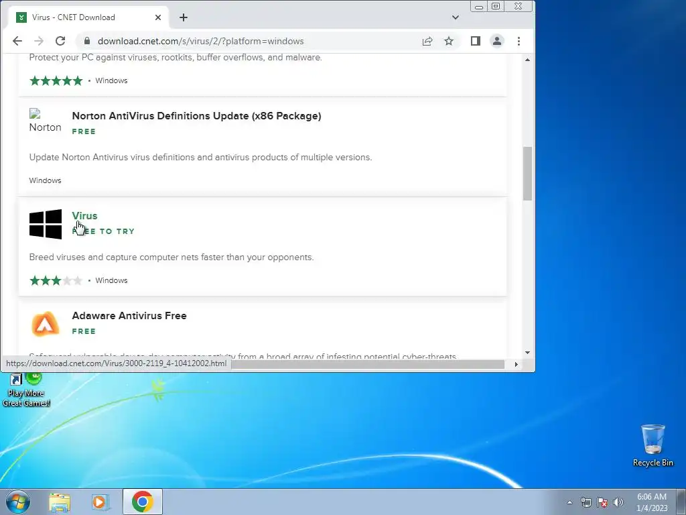Screen dimensions: 686x515
Task: Click the Show desktop button
Action: (x=681, y=502)
